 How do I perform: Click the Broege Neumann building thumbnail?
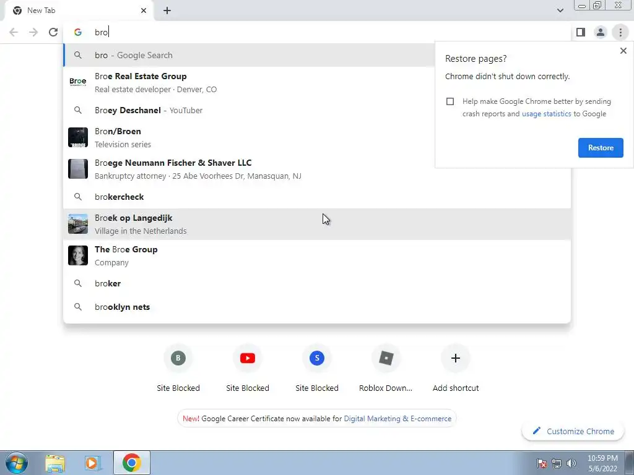[x=77, y=169]
